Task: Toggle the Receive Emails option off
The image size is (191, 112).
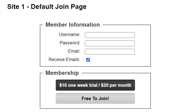Action: coord(88,60)
